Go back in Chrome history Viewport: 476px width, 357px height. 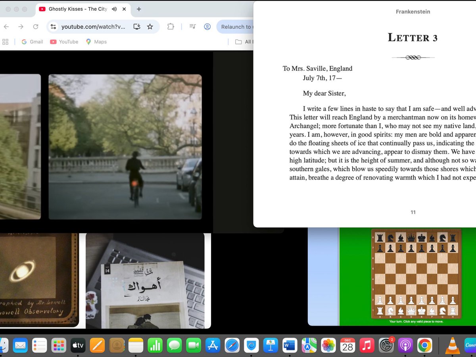[6, 27]
